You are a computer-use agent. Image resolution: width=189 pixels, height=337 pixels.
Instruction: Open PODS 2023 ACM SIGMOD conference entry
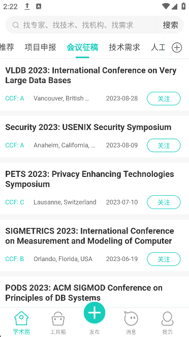tap(84, 293)
